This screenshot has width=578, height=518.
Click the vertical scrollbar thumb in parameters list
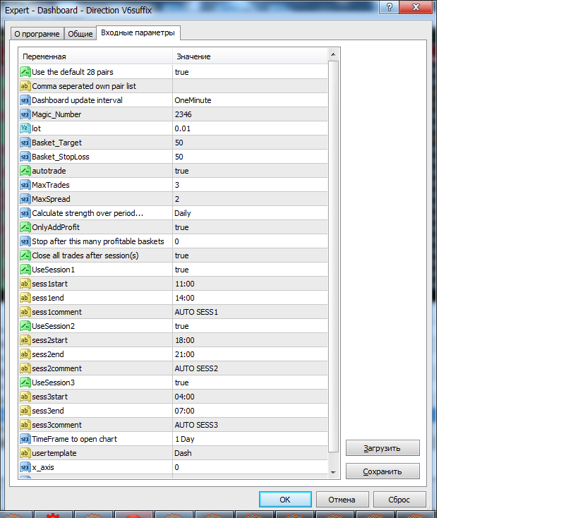pyautogui.click(x=333, y=256)
